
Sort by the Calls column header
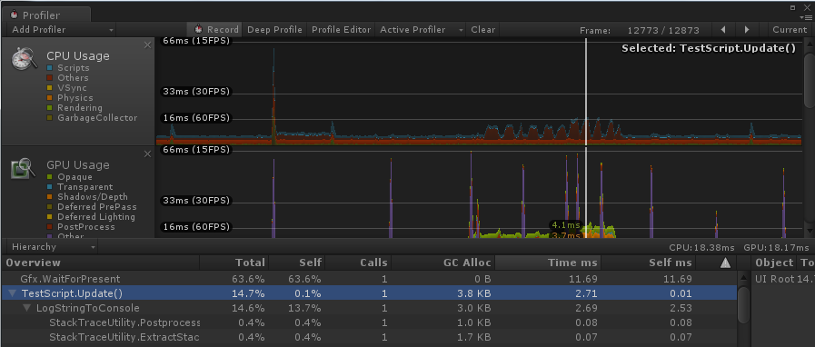pos(357,263)
